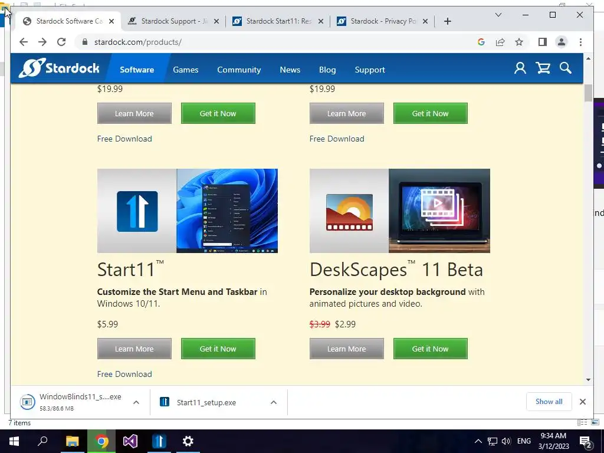Expand options for Start11_setup.exe download
Viewport: 604px width, 453px height.
tap(274, 402)
